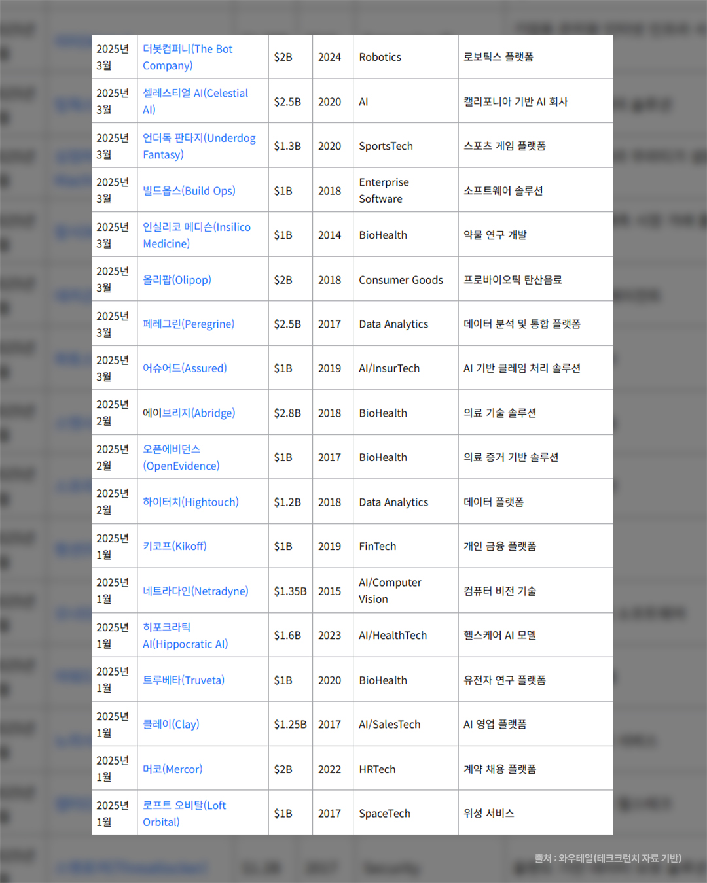Select the 'AI 기반 클레임 처리 솔루션' description
Image resolution: width=707 pixels, height=883 pixels.
coord(522,369)
